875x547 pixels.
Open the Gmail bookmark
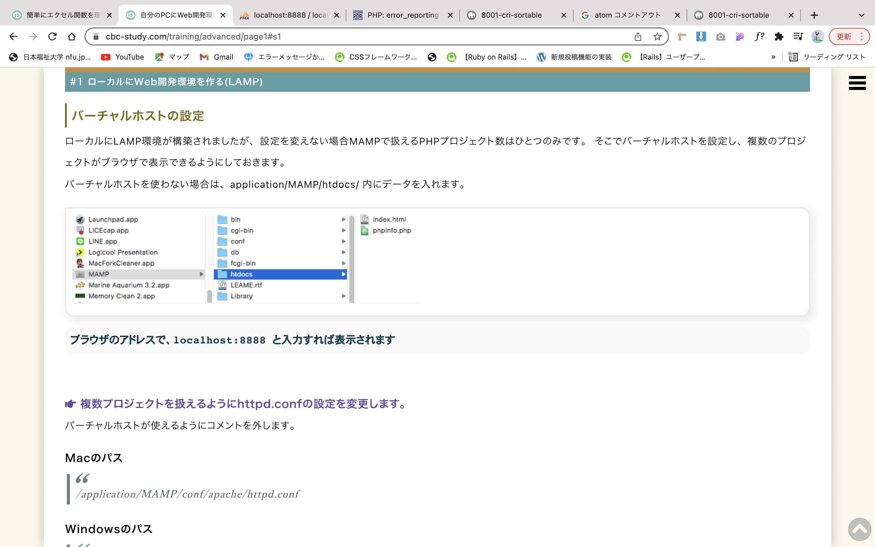216,57
